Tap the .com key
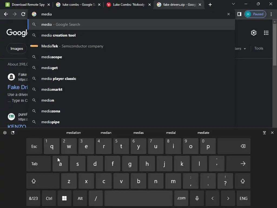 tap(181, 198)
